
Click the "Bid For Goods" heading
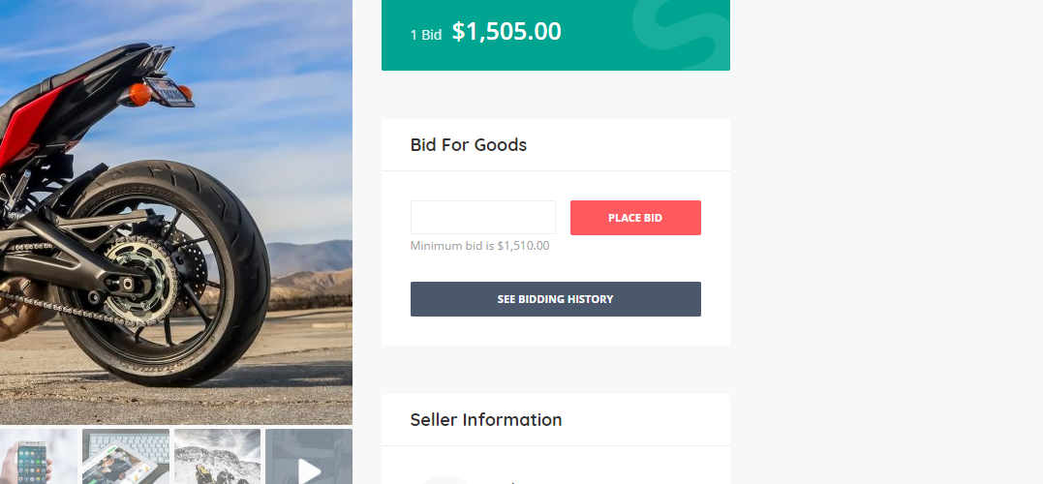tap(469, 145)
